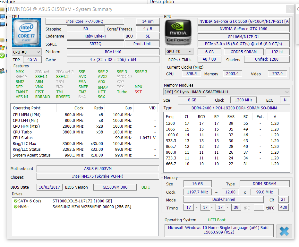Select the ST1000LX015 drive entry
The height and width of the screenshot is (247, 299).
click(82, 201)
